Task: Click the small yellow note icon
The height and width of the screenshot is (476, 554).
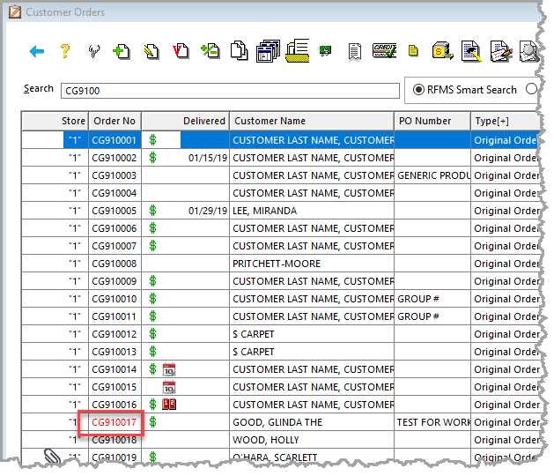Action: 413,51
